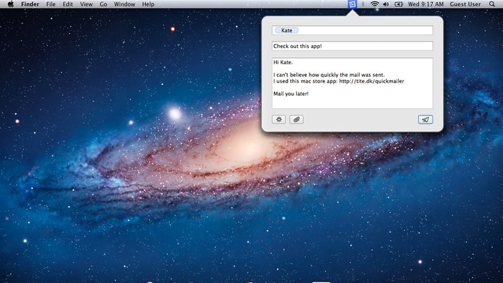Open the Apple menu
The width and height of the screenshot is (503, 283).
pyautogui.click(x=11, y=4)
